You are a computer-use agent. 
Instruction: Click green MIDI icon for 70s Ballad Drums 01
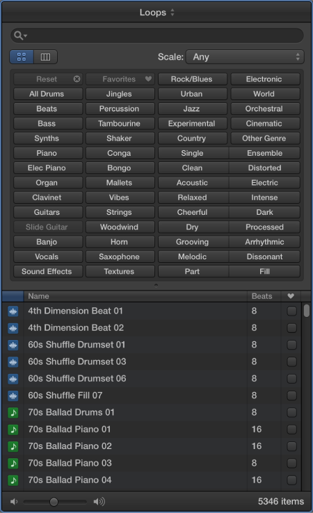pos(13,413)
